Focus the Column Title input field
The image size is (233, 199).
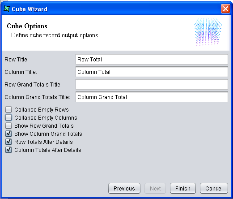pyautogui.click(x=152, y=72)
